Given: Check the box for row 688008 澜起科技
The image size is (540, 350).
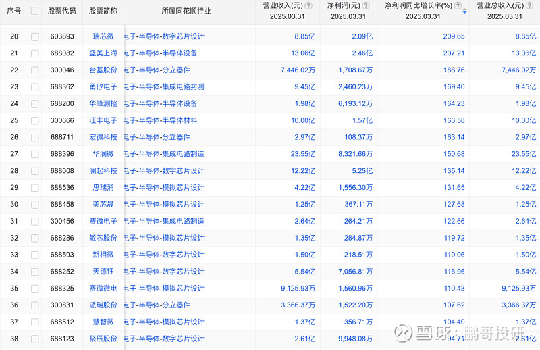Looking at the screenshot, I should coord(35,171).
